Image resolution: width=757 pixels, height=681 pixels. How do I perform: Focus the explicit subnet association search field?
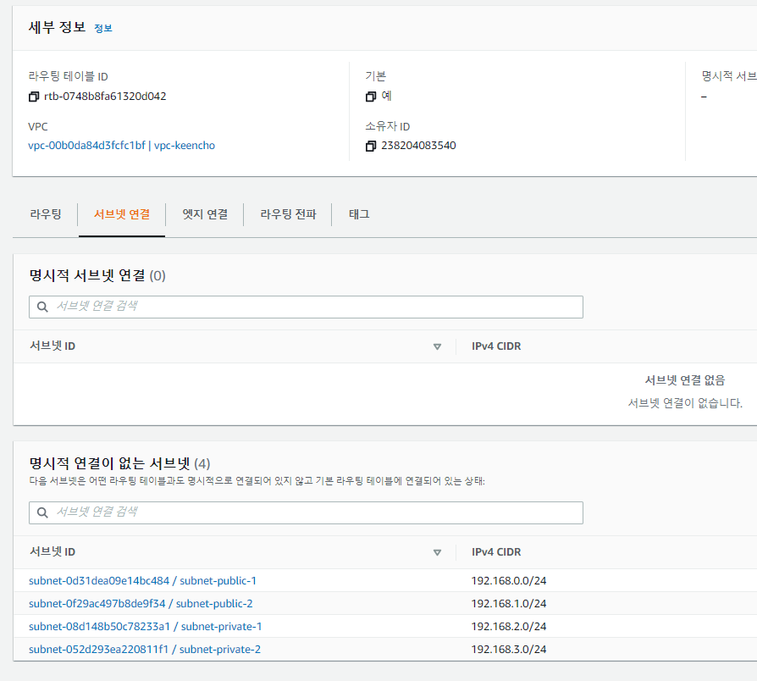(x=313, y=307)
